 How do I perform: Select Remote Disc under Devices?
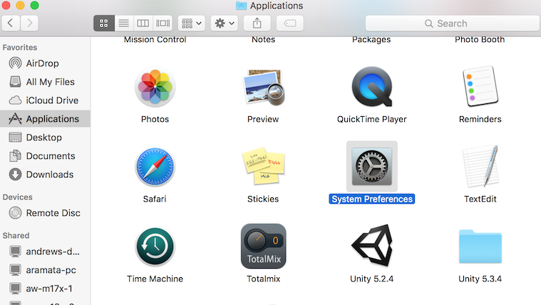pos(45,213)
